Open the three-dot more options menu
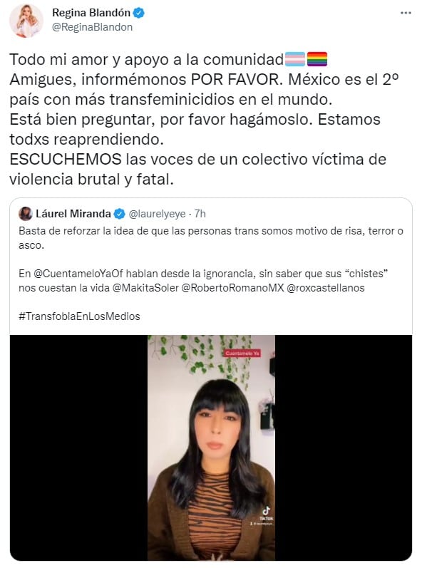This screenshot has width=422, height=568. pos(406,13)
